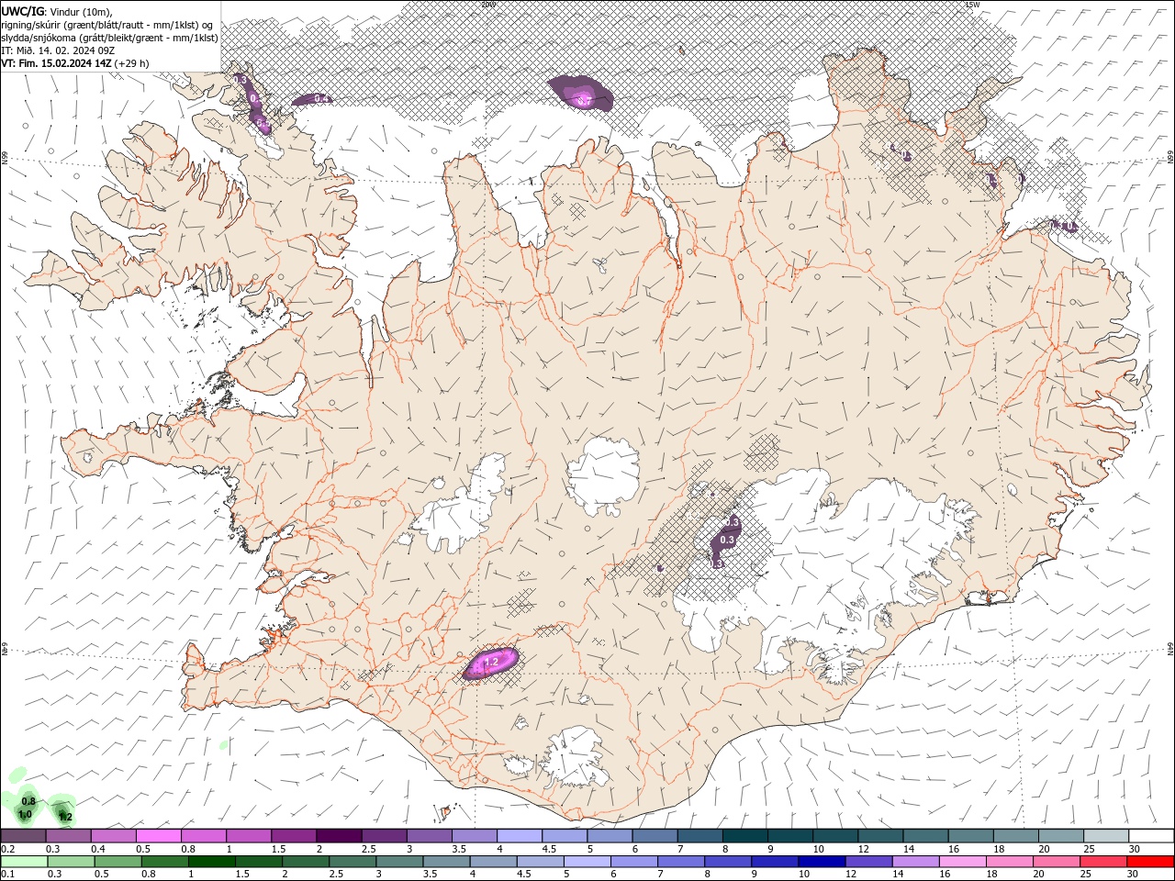The height and width of the screenshot is (881, 1175).
Task: Click the 0.4 snowfall patch near Westfjords
Action: [x=315, y=99]
